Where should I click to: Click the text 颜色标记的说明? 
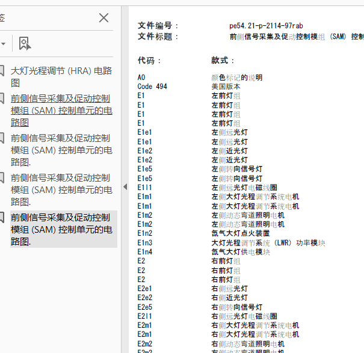[237, 78]
